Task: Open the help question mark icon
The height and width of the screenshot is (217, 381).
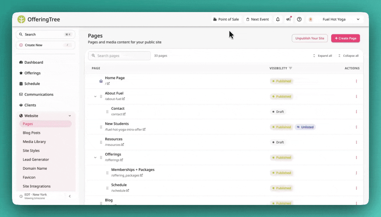Action: (x=299, y=19)
